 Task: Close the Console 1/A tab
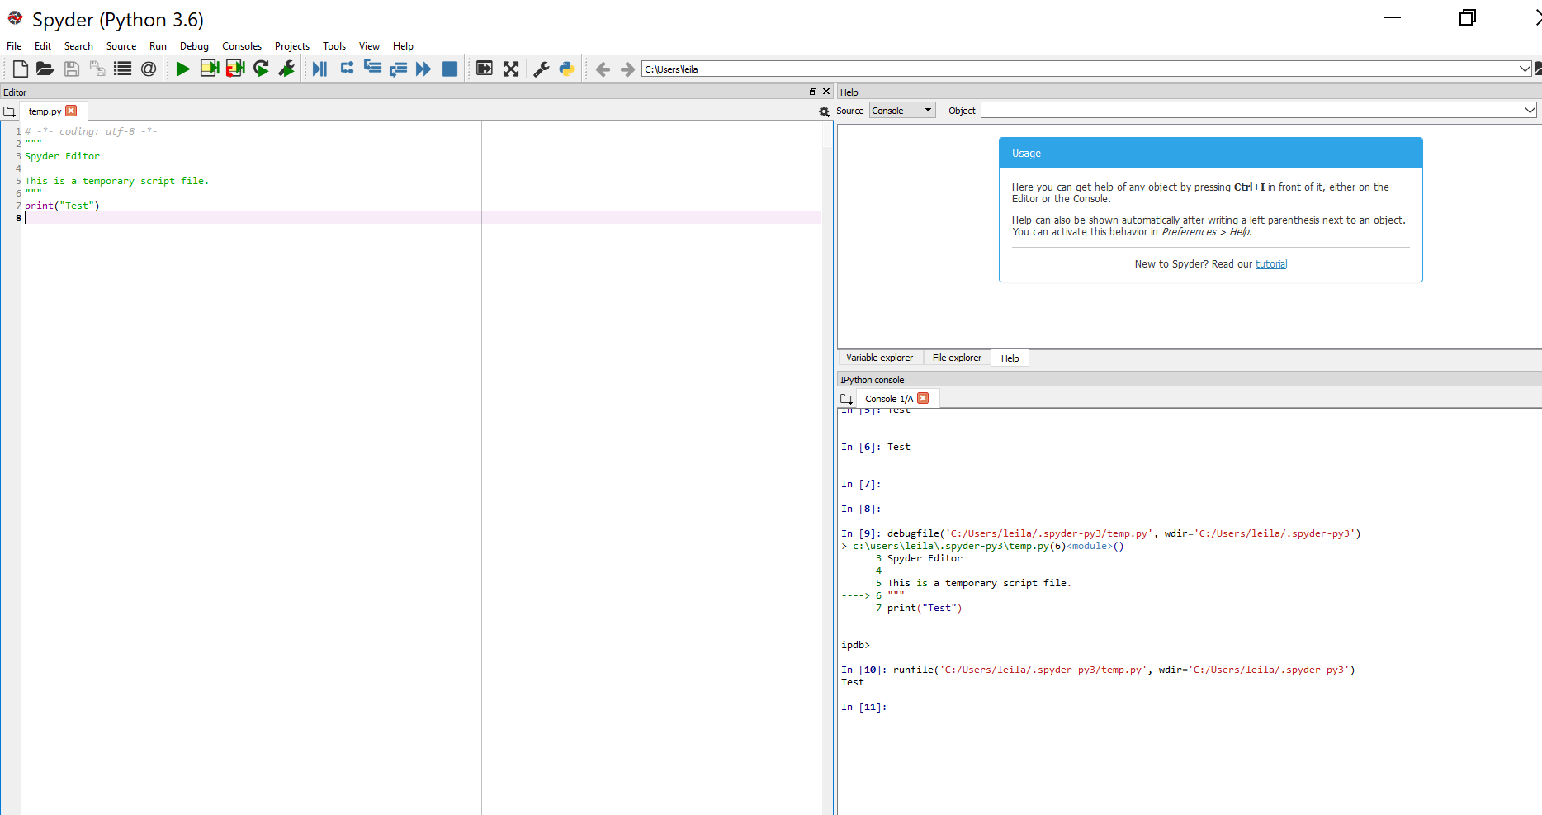pos(924,398)
